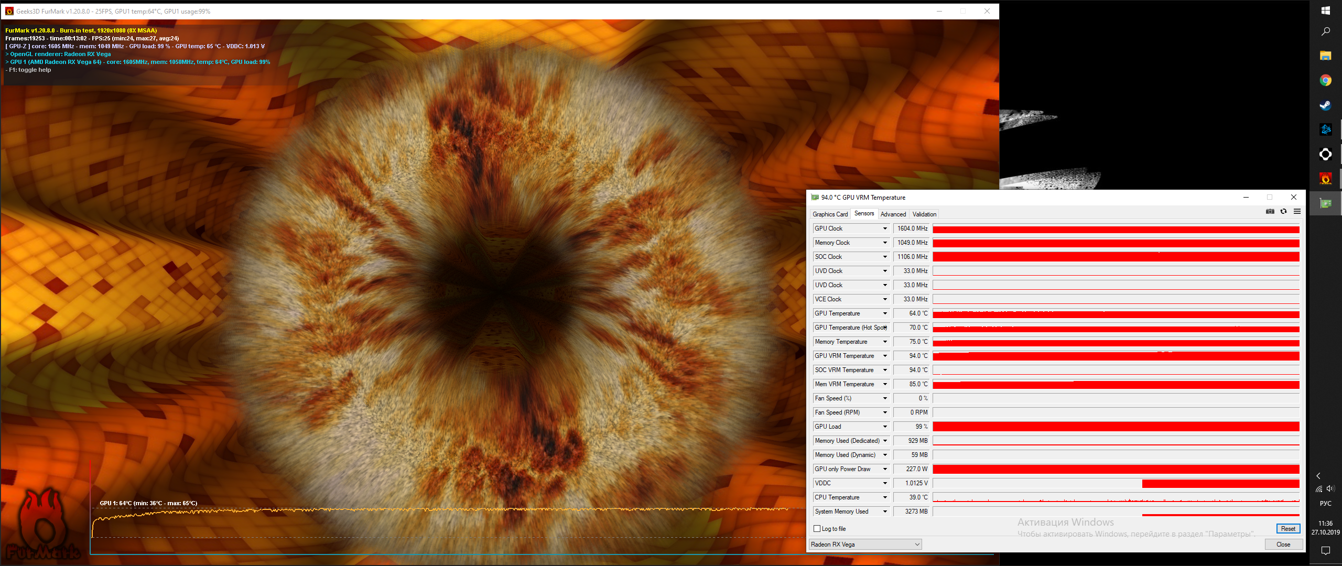Click the Battle.net taskbar icon

pos(1325,129)
